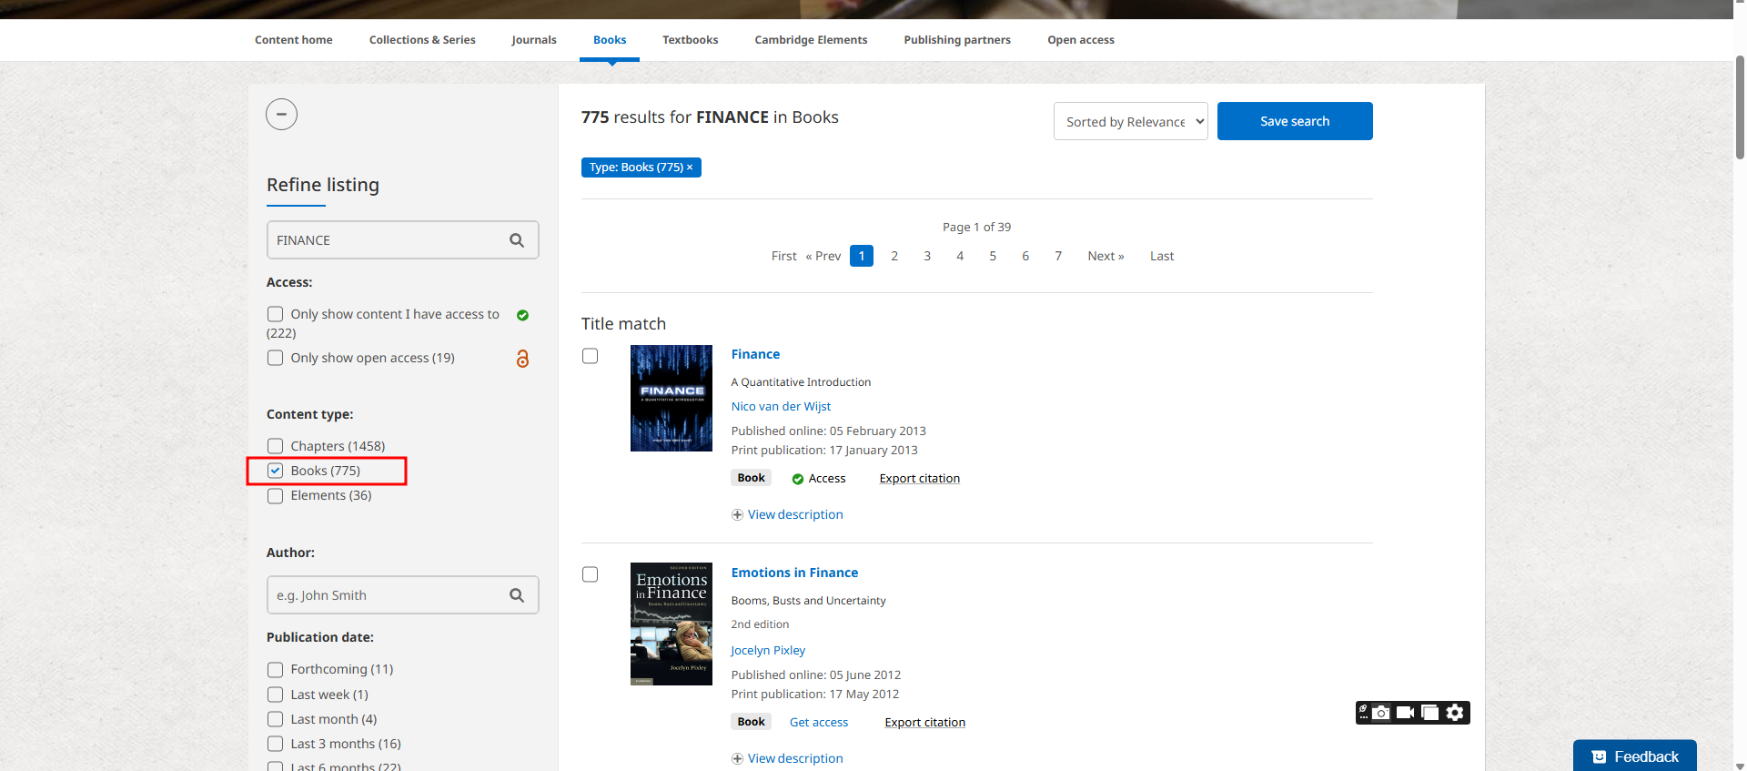Open Export citation for the Finance book
The width and height of the screenshot is (1747, 771).
pyautogui.click(x=919, y=479)
